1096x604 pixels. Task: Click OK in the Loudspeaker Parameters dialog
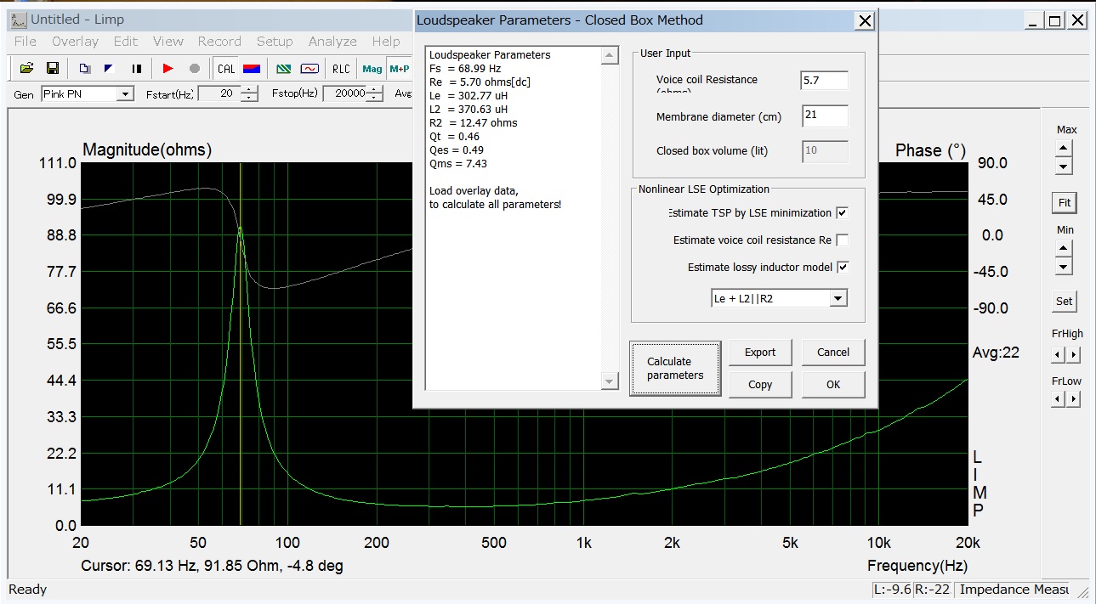pos(833,385)
